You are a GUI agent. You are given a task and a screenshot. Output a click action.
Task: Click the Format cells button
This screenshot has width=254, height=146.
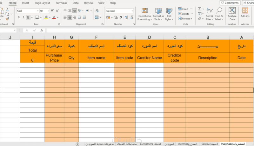[185, 19]
